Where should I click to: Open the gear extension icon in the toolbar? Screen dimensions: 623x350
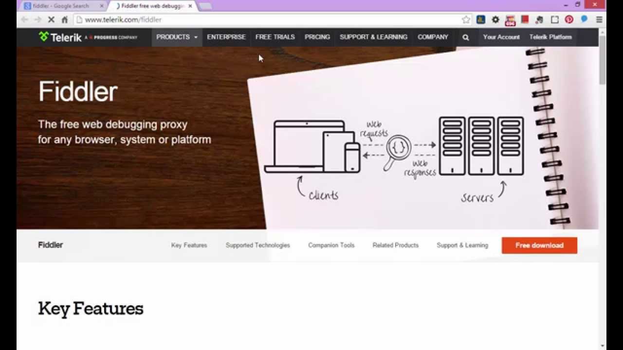click(495, 20)
